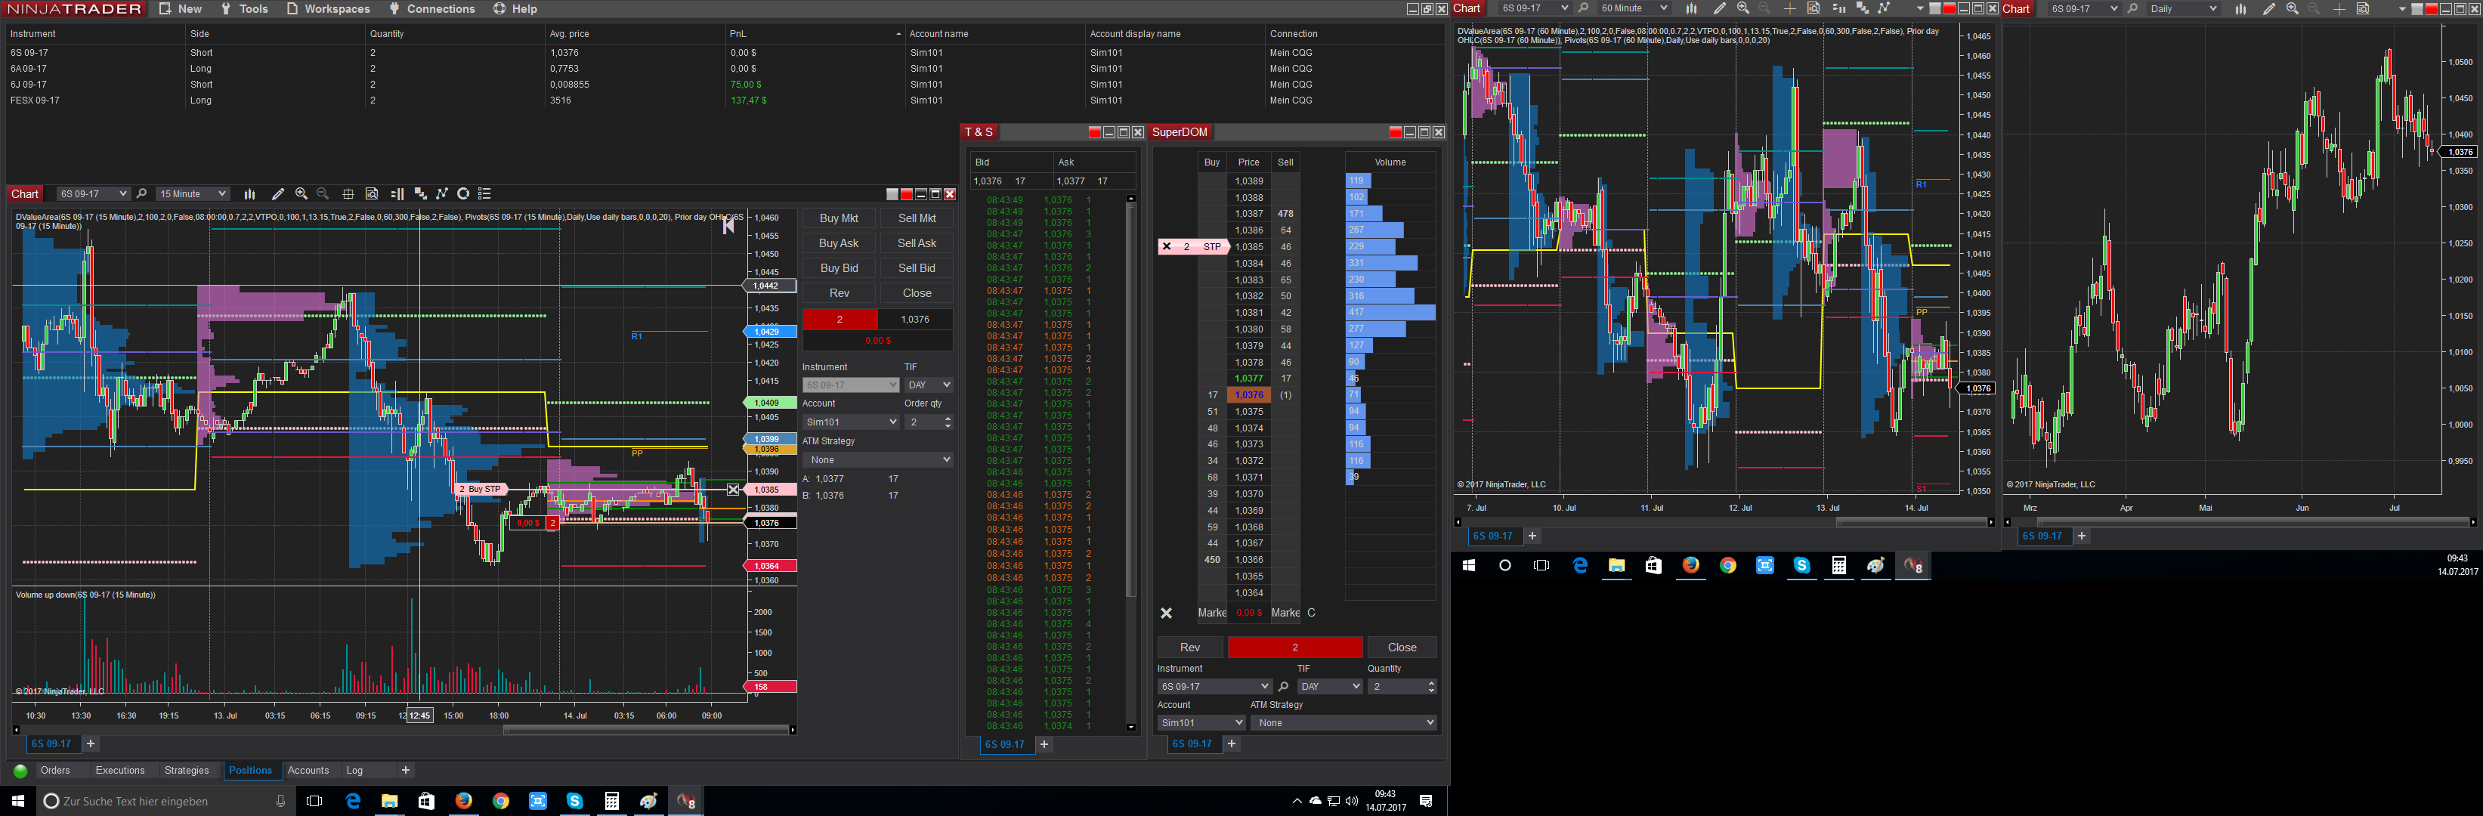Open the New menu

point(181,8)
